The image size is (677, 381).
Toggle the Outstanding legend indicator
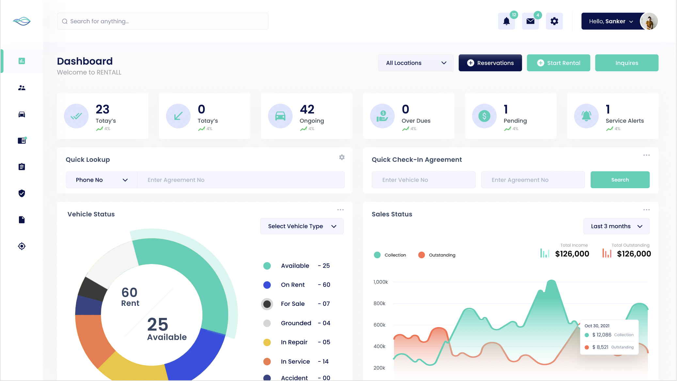pyautogui.click(x=421, y=255)
